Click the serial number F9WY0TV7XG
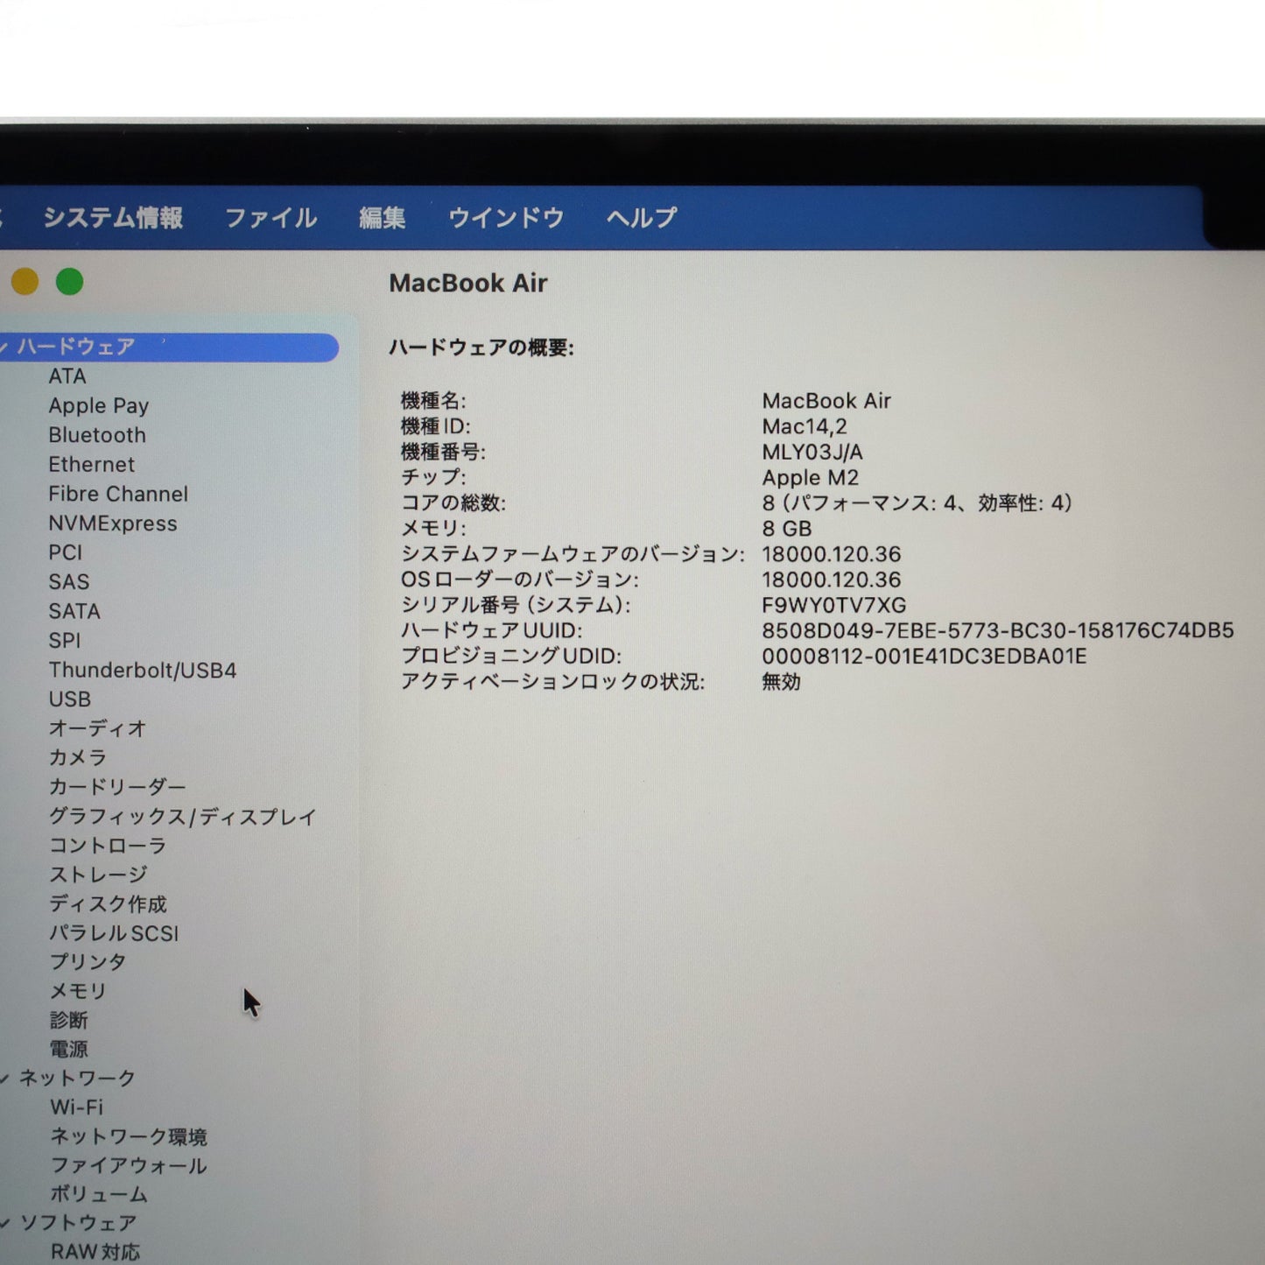The width and height of the screenshot is (1265, 1265). [x=834, y=606]
